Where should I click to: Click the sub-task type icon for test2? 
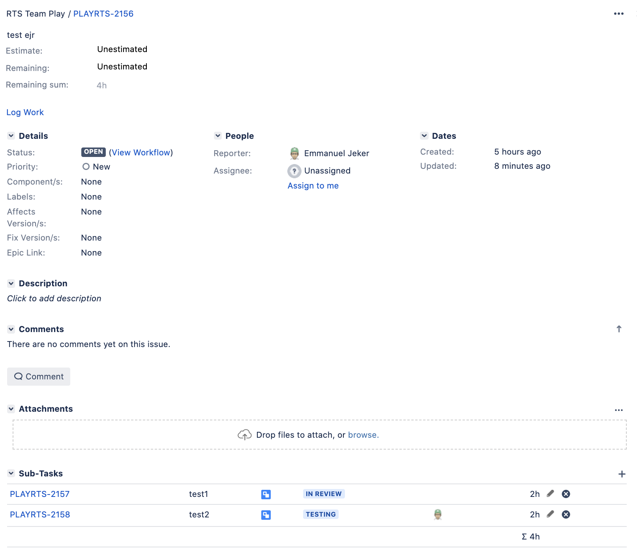coord(266,515)
